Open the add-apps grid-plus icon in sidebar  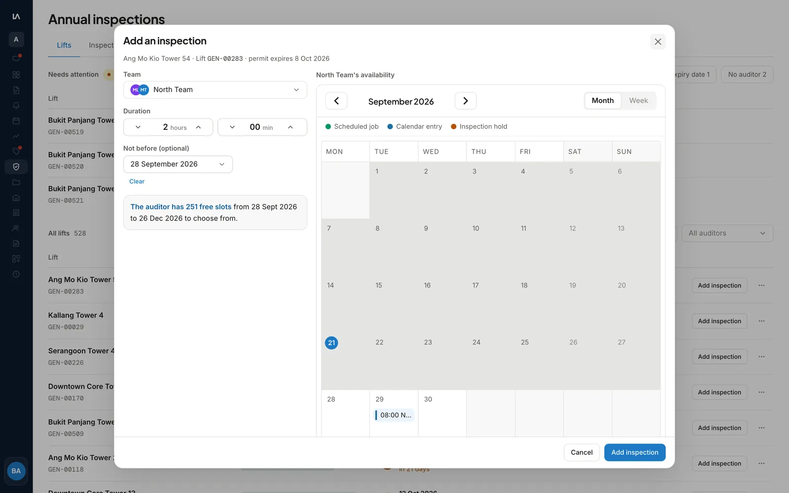[x=16, y=259]
